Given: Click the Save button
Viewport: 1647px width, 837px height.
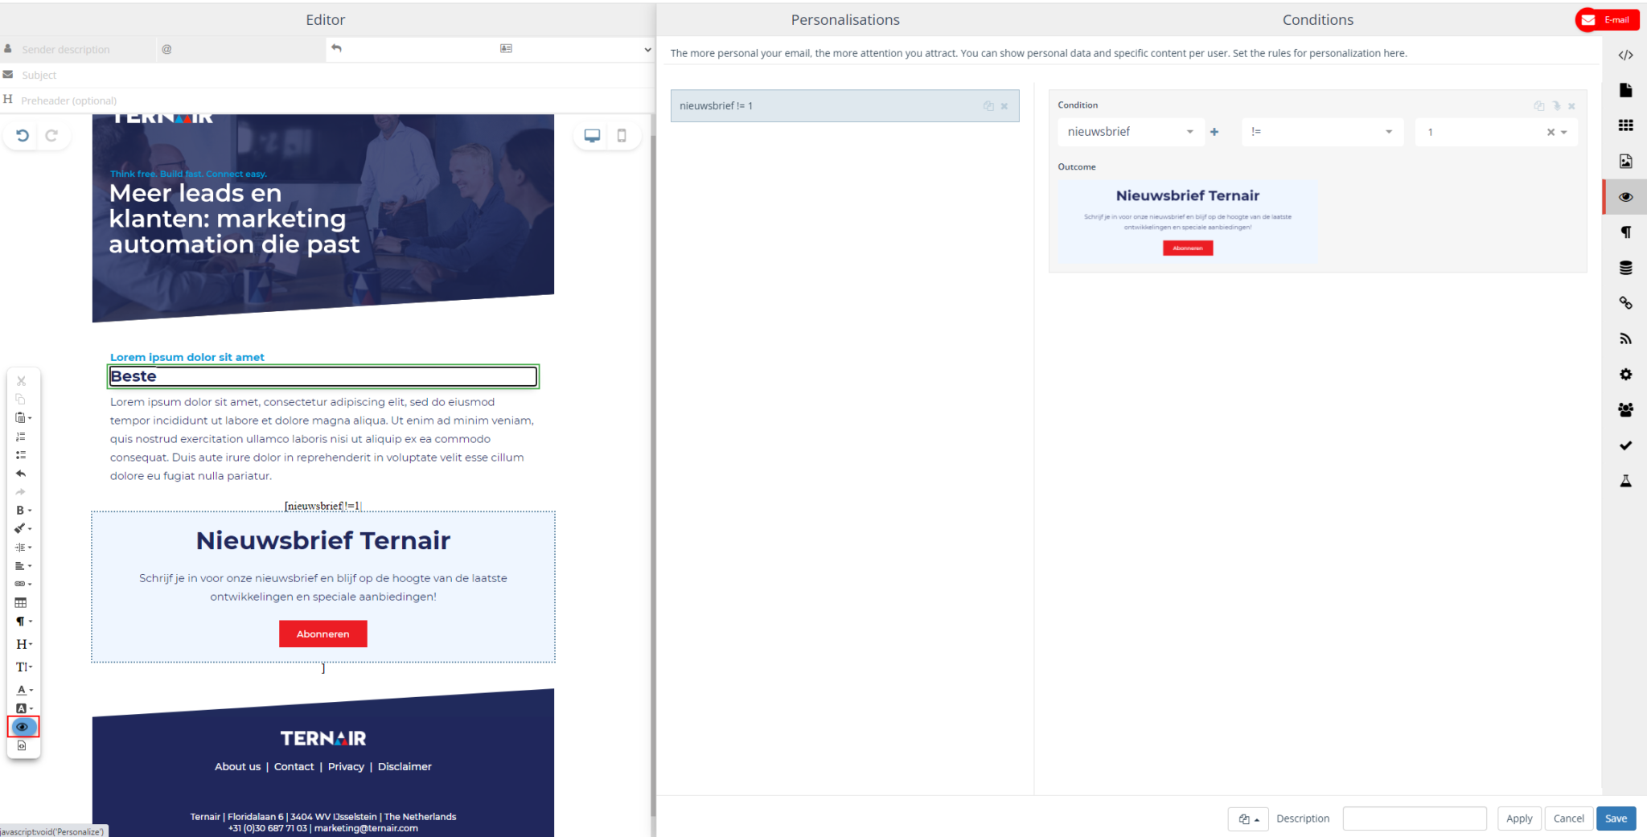Looking at the screenshot, I should [1616, 819].
